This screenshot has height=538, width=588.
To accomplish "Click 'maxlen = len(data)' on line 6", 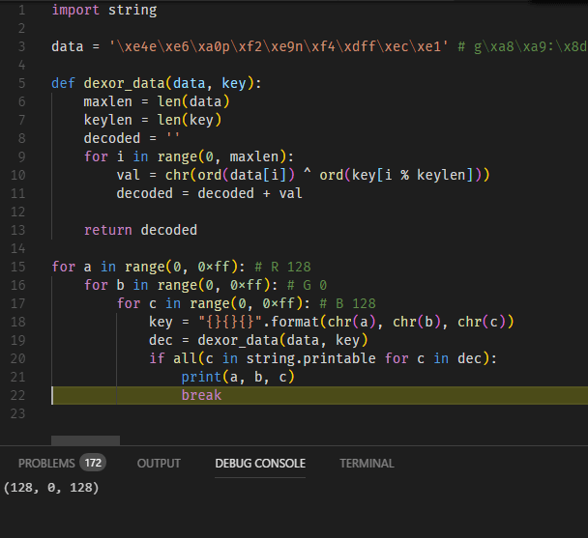I will click(157, 101).
